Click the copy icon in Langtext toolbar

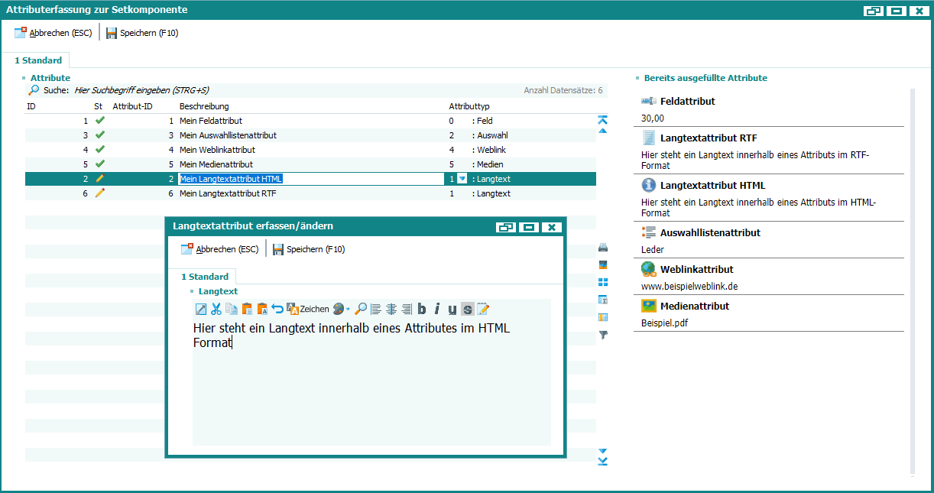click(232, 310)
